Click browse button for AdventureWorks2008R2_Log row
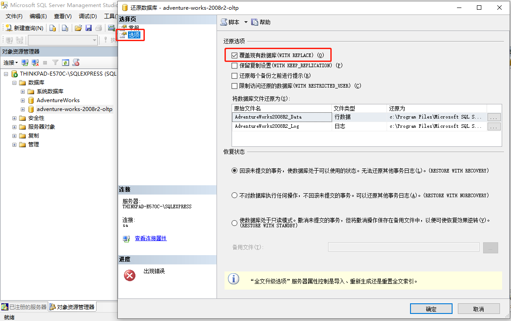 (x=494, y=126)
